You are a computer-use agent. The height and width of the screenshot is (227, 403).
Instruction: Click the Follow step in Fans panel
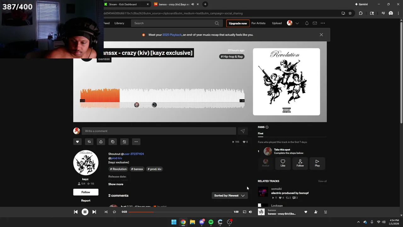pyautogui.click(x=300, y=163)
